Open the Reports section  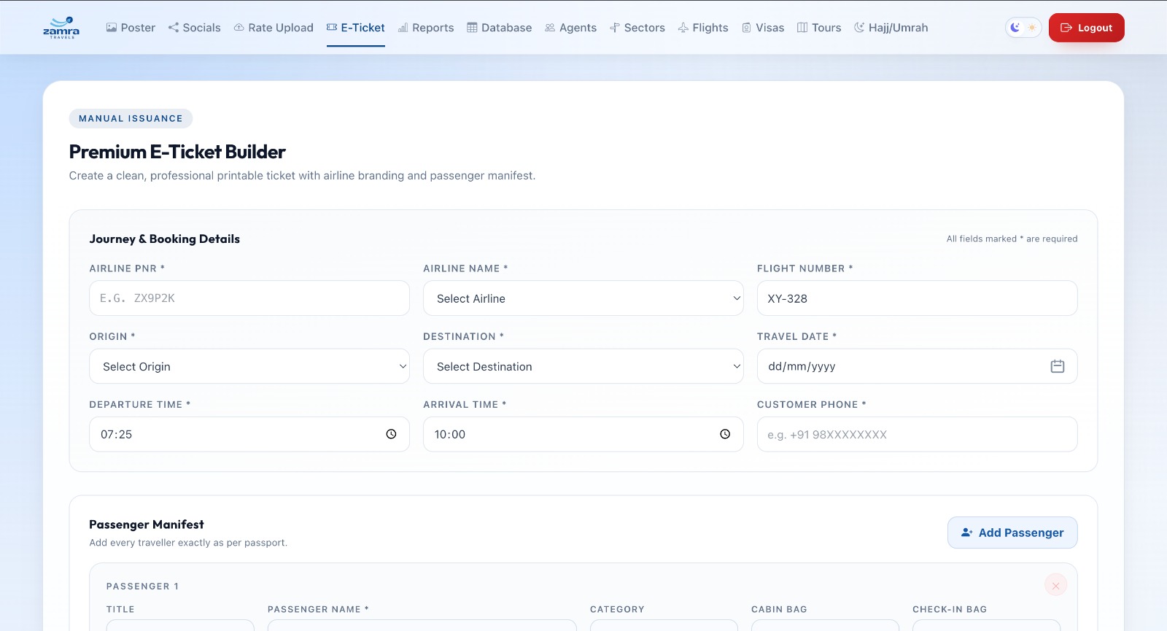(426, 28)
